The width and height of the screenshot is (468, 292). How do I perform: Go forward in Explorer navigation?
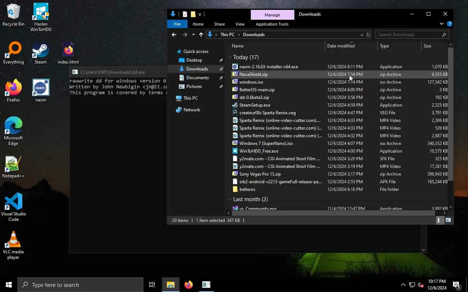click(x=185, y=35)
